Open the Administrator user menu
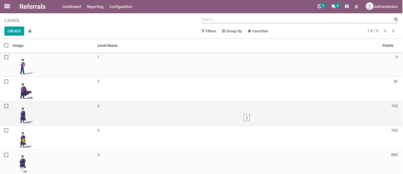 click(382, 6)
